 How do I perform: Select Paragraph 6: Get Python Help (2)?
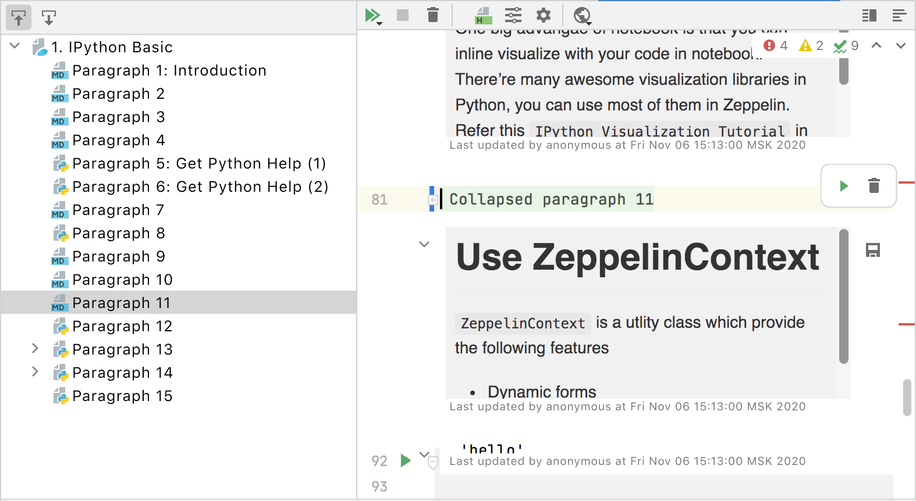point(200,187)
